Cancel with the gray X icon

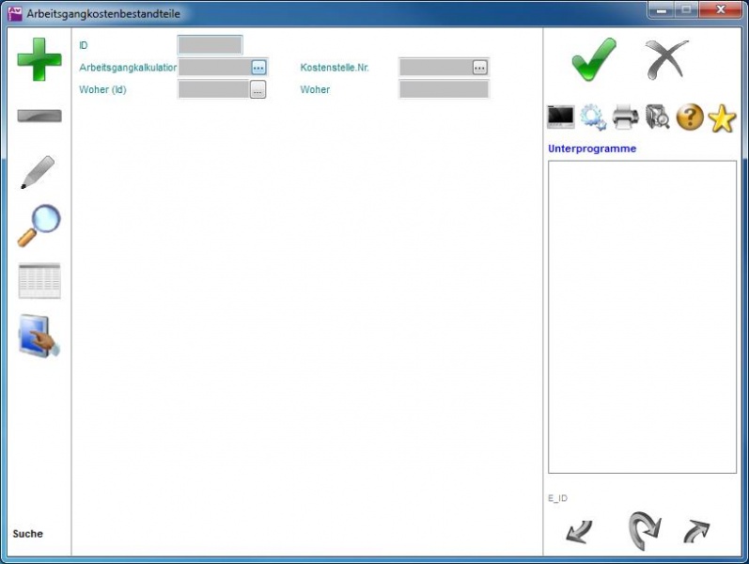point(666,59)
